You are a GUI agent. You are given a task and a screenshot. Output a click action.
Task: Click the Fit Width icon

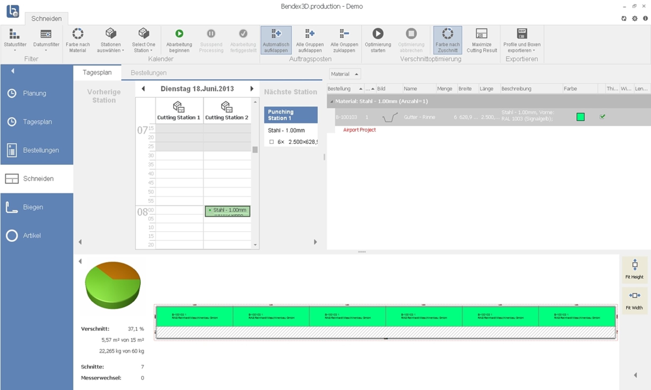(x=635, y=296)
